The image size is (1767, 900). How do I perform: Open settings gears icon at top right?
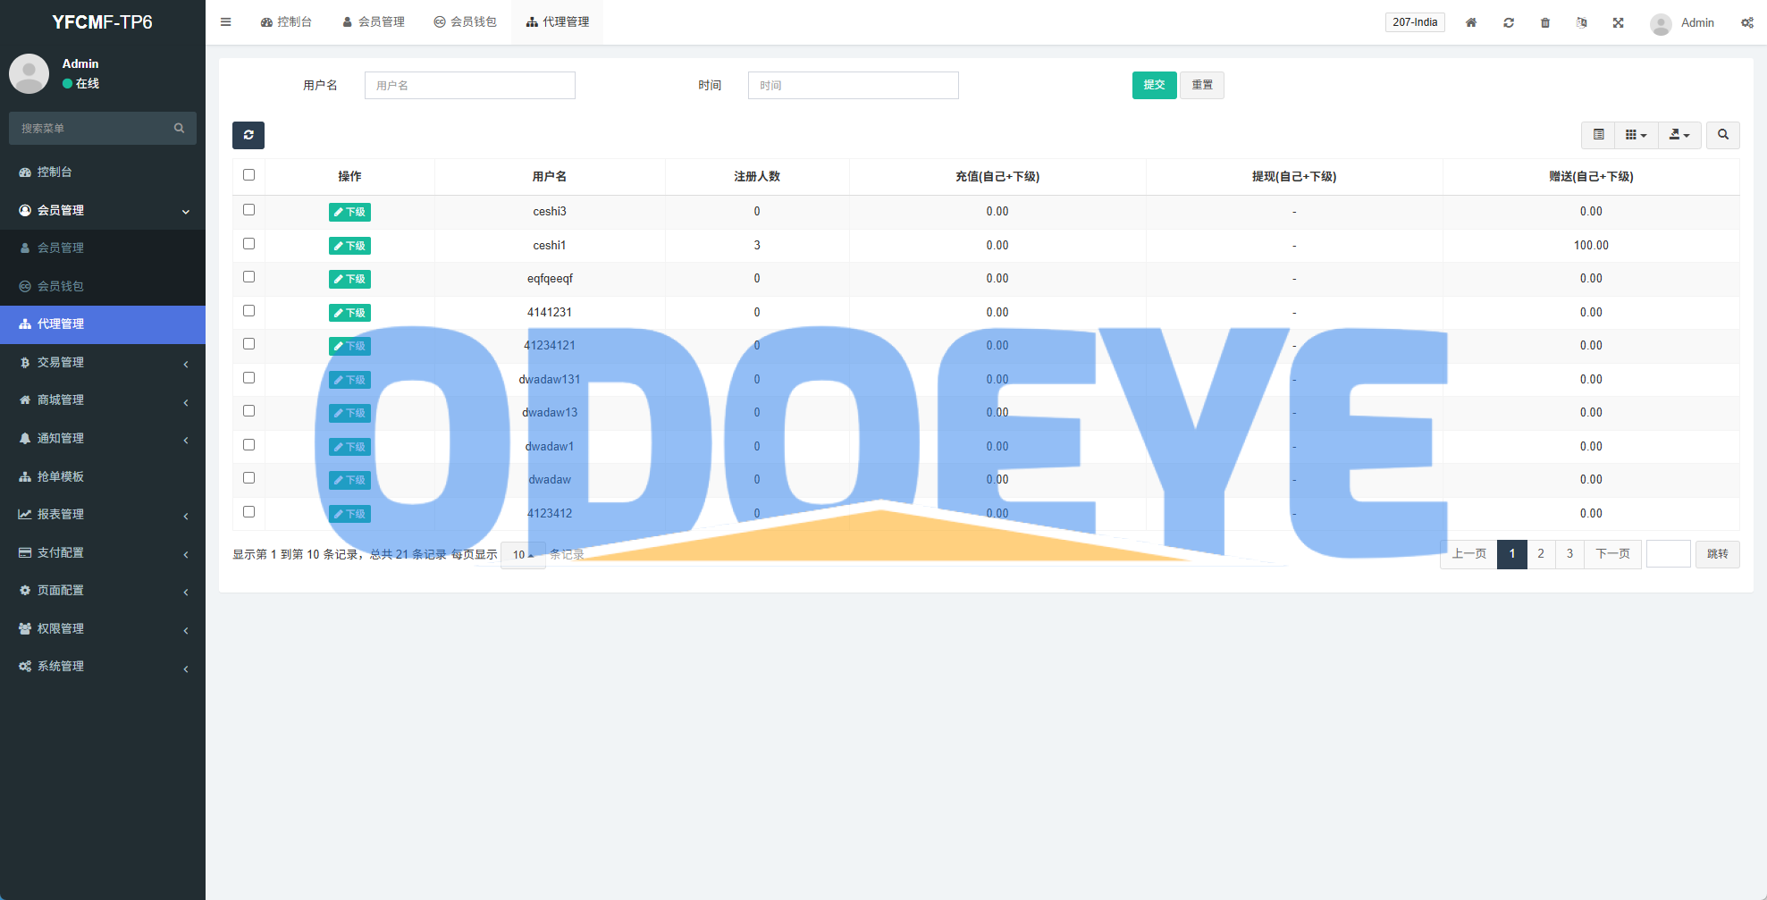1746,22
